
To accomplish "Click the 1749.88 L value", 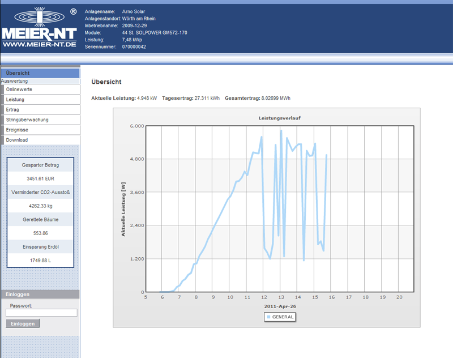I will 40,261.
